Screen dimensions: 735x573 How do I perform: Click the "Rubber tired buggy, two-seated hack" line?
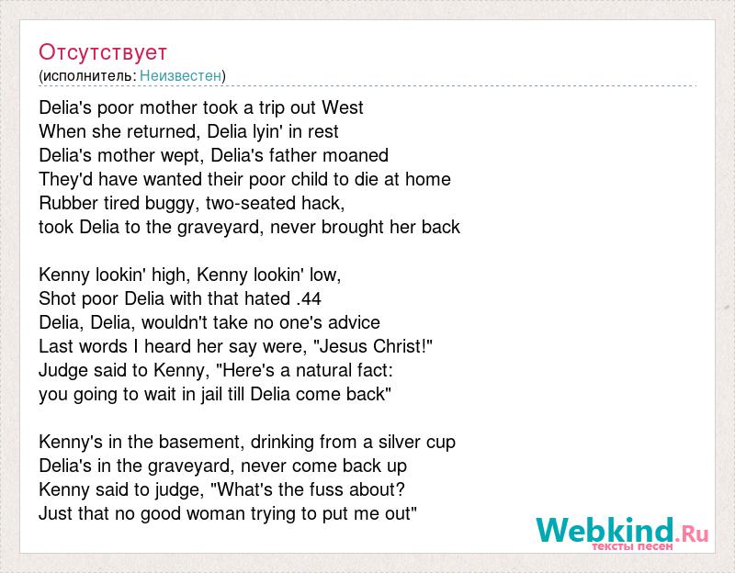pyautogui.click(x=192, y=203)
